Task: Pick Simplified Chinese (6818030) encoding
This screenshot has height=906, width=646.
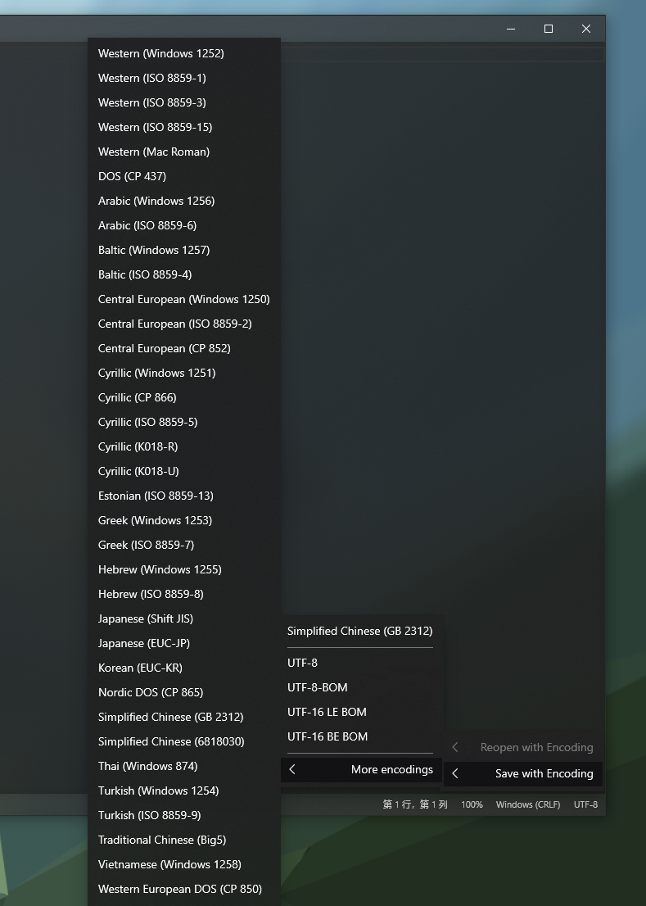Action: pyautogui.click(x=184, y=741)
